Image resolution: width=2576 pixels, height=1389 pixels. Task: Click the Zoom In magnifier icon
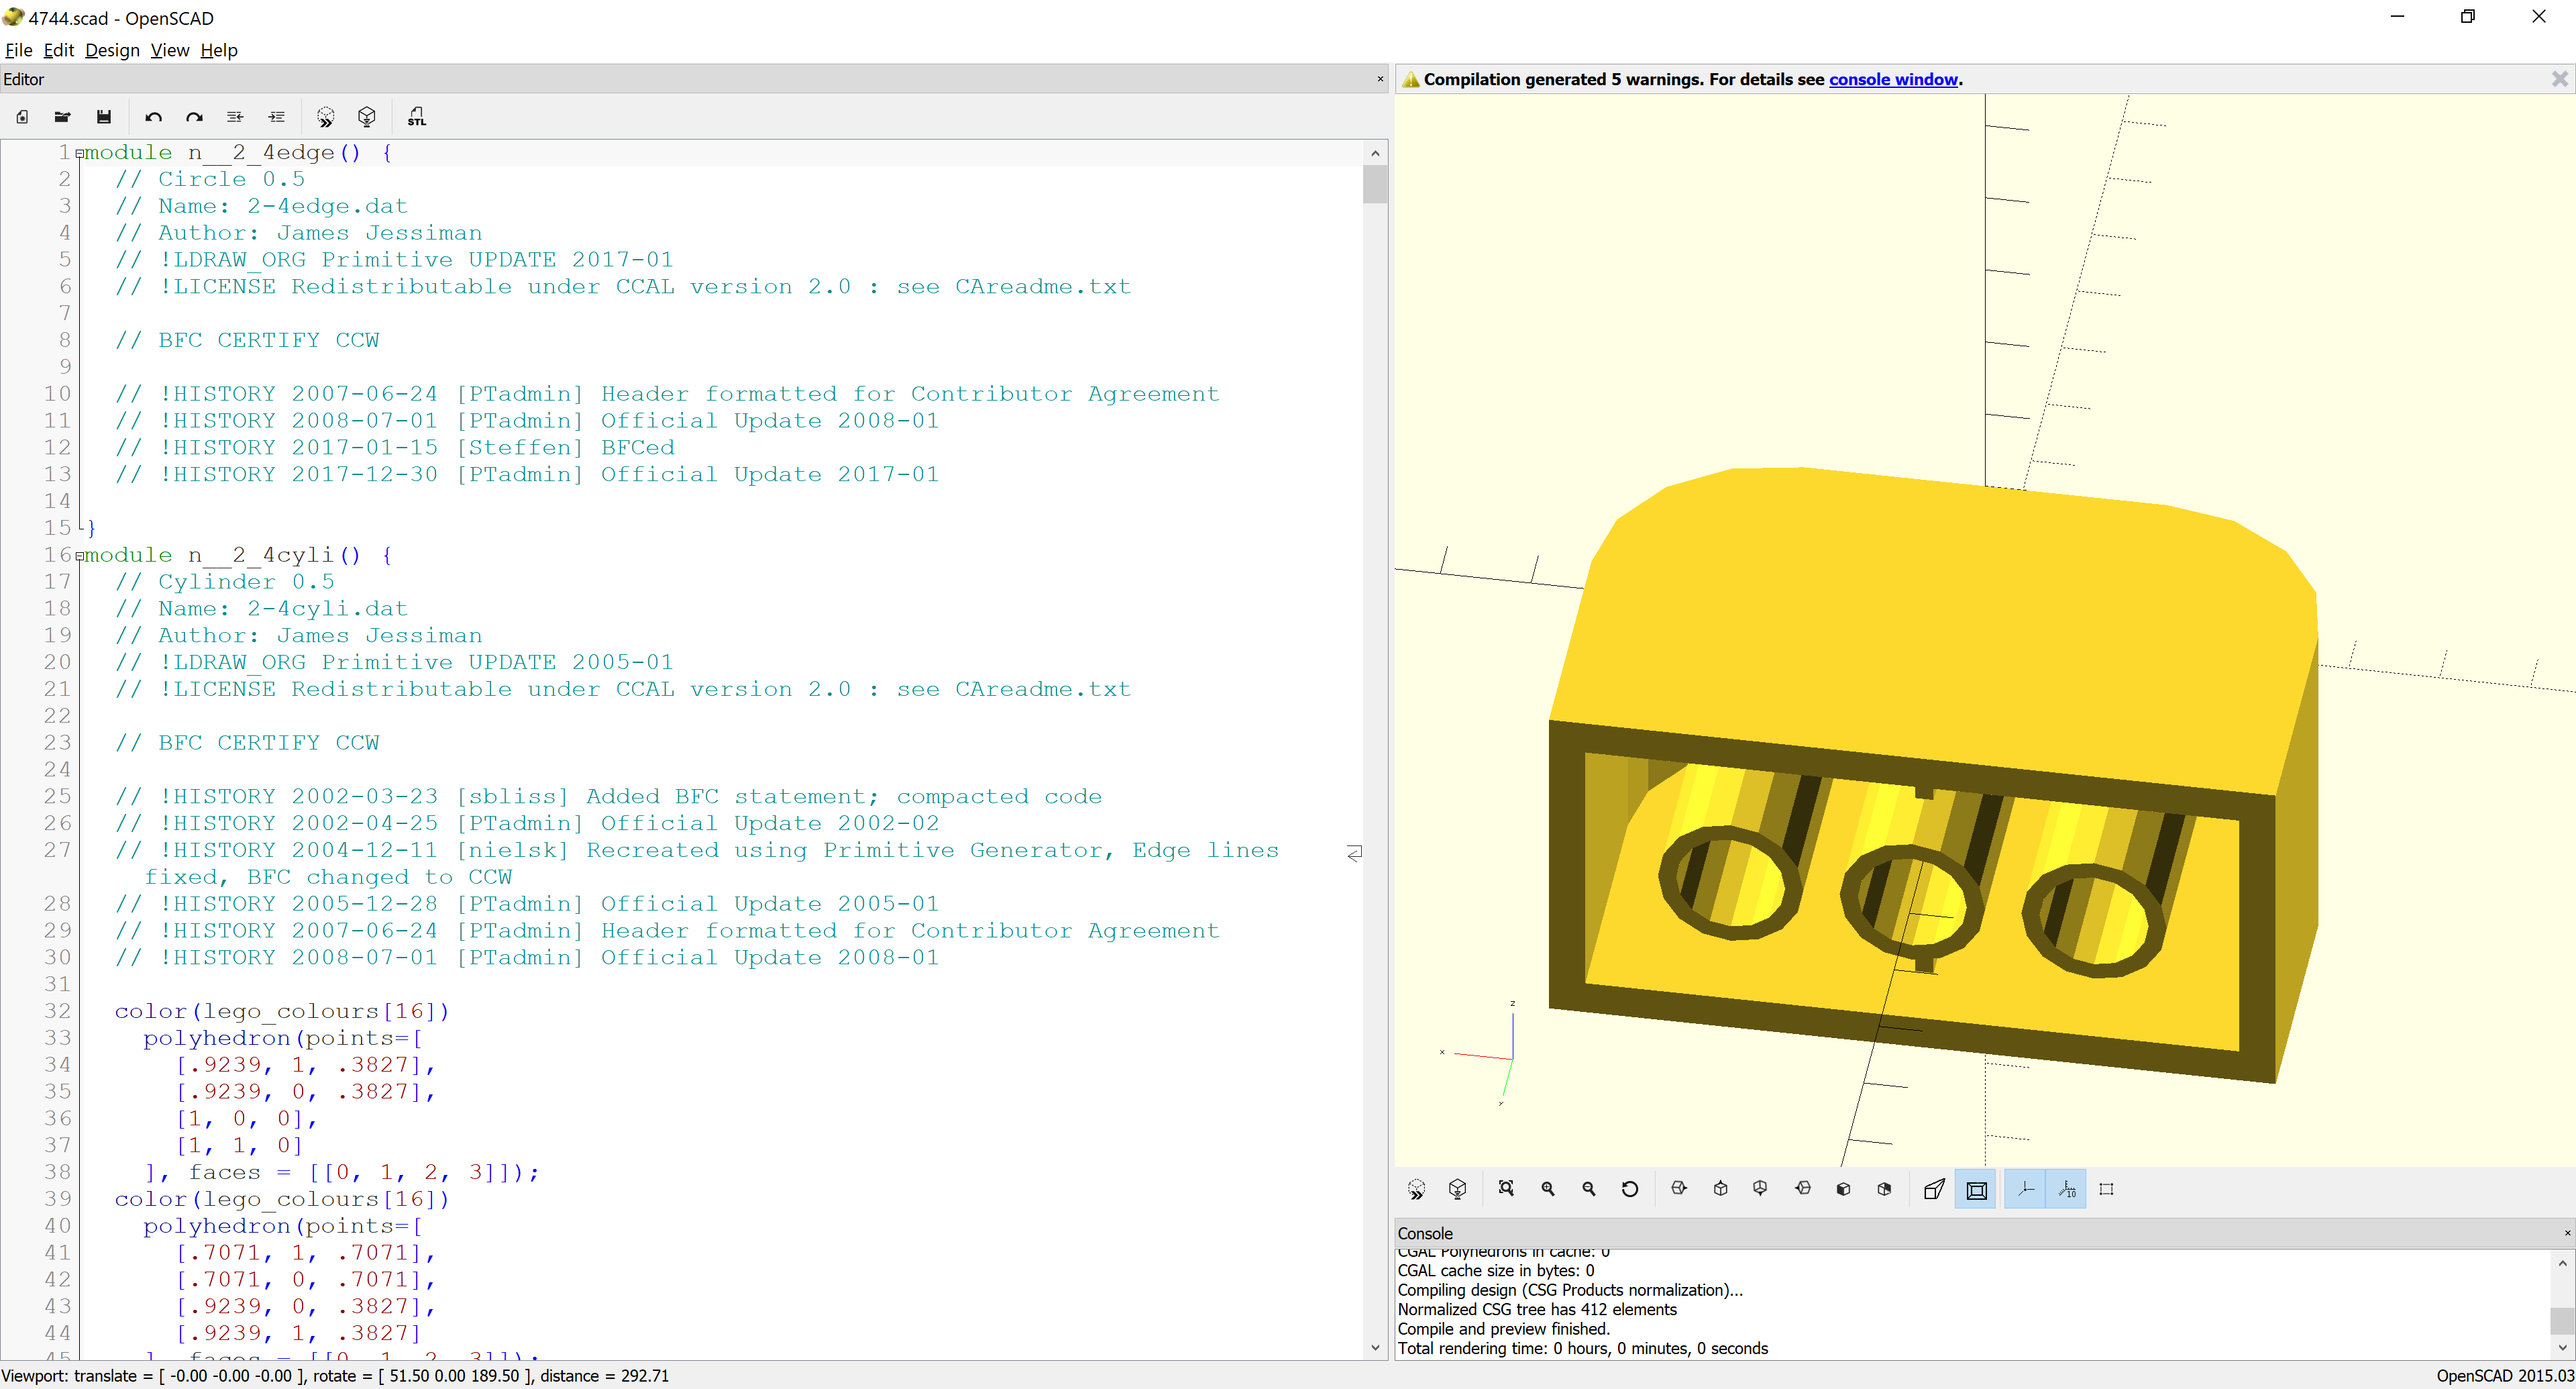[x=1548, y=1189]
